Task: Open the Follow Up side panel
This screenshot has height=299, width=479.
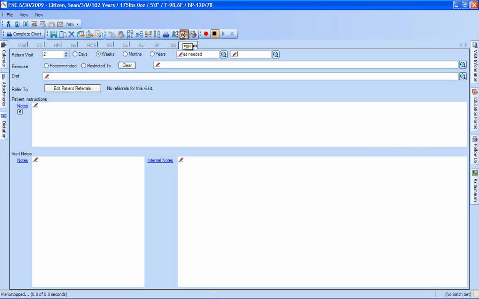Action: [x=475, y=150]
